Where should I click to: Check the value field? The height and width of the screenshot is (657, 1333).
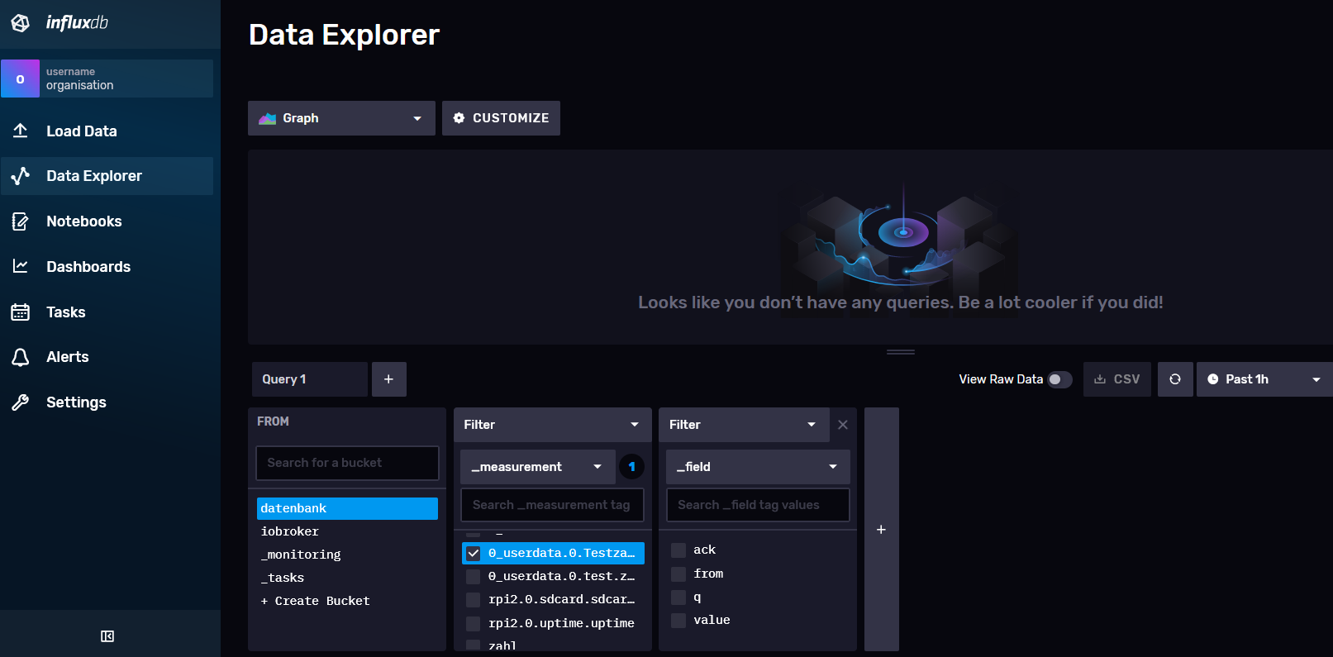click(x=678, y=621)
